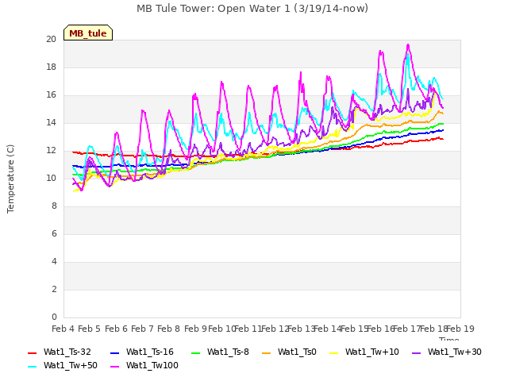This screenshot has height=381, width=508.
Task: Click the cyan Wat1_Tw+50 legend swatch
Action: click(33, 367)
